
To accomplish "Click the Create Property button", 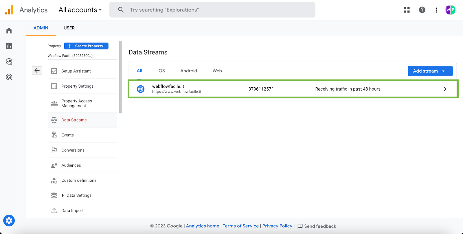I will [86, 46].
